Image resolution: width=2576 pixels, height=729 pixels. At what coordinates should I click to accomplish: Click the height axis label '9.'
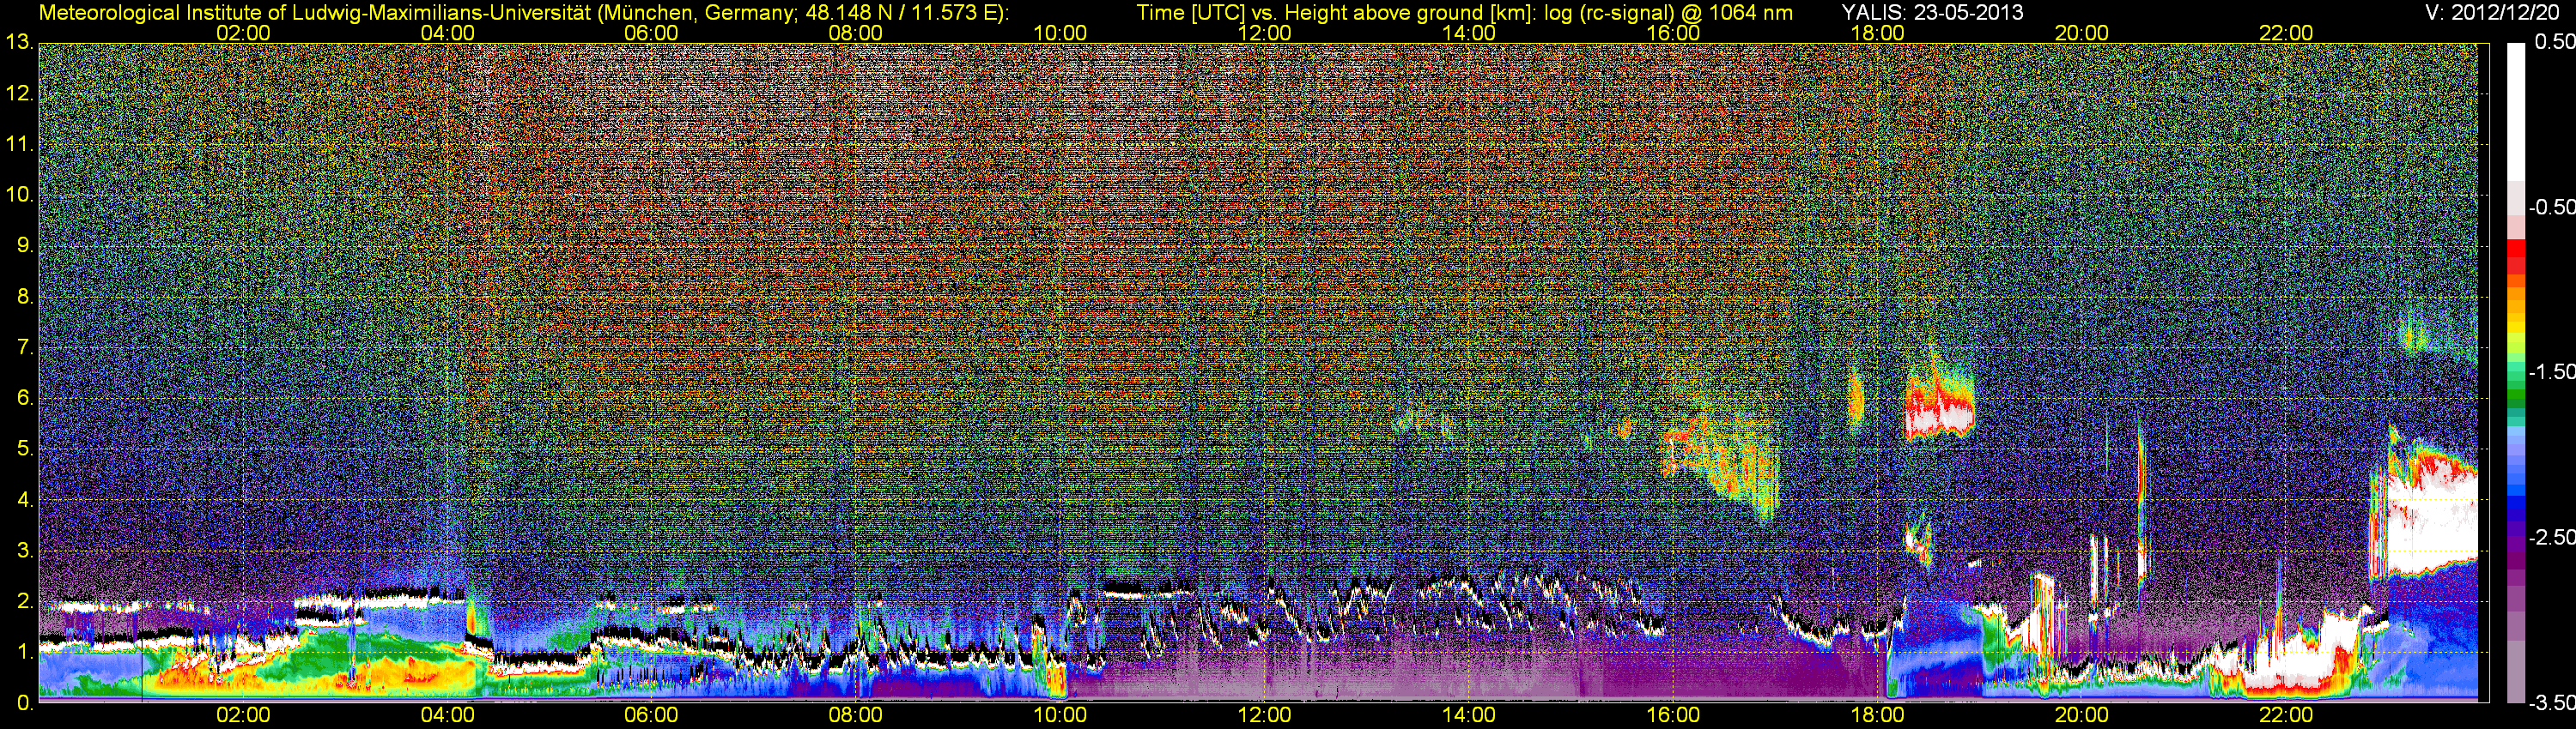(x=25, y=245)
